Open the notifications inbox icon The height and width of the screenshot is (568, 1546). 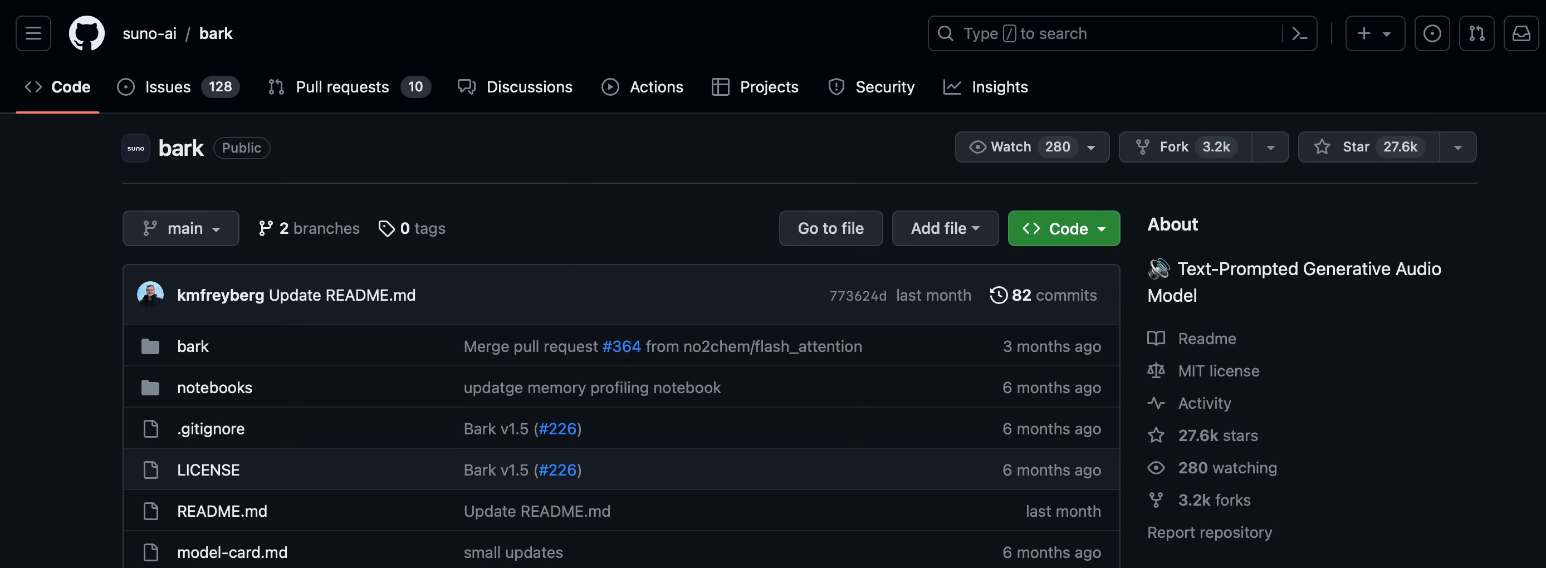coord(1521,33)
